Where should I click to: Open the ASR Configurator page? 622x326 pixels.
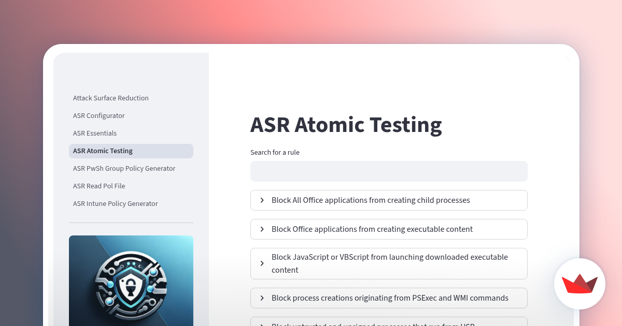[98, 116]
